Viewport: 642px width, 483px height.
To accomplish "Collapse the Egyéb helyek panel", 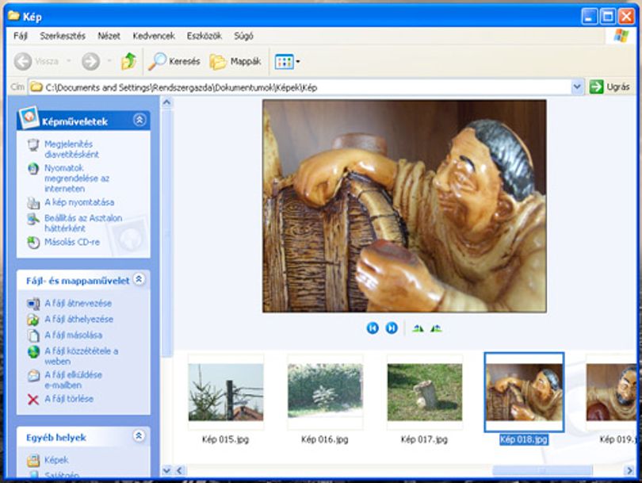I will tap(139, 436).
